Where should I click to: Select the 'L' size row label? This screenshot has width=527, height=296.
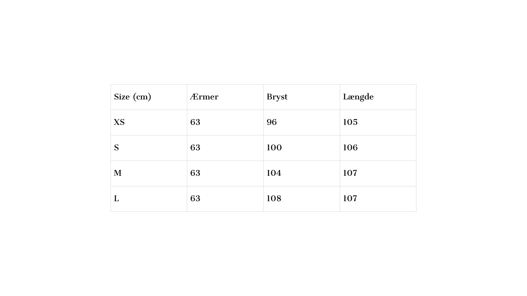coord(117,199)
